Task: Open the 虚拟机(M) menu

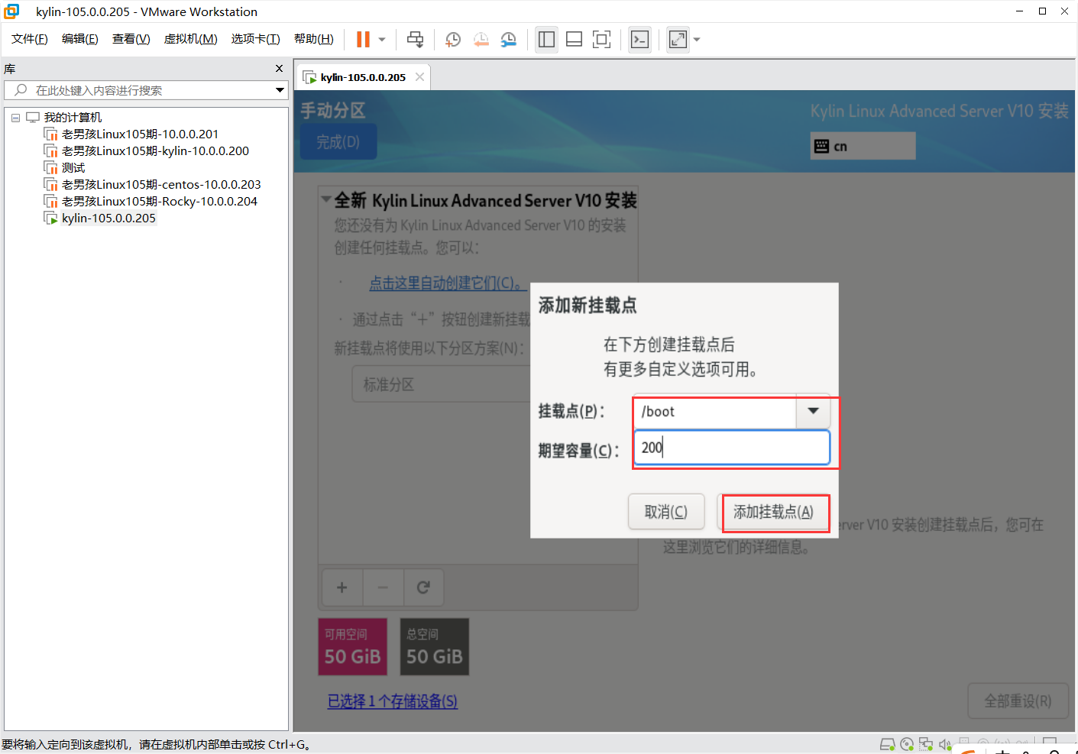Action: [x=190, y=39]
